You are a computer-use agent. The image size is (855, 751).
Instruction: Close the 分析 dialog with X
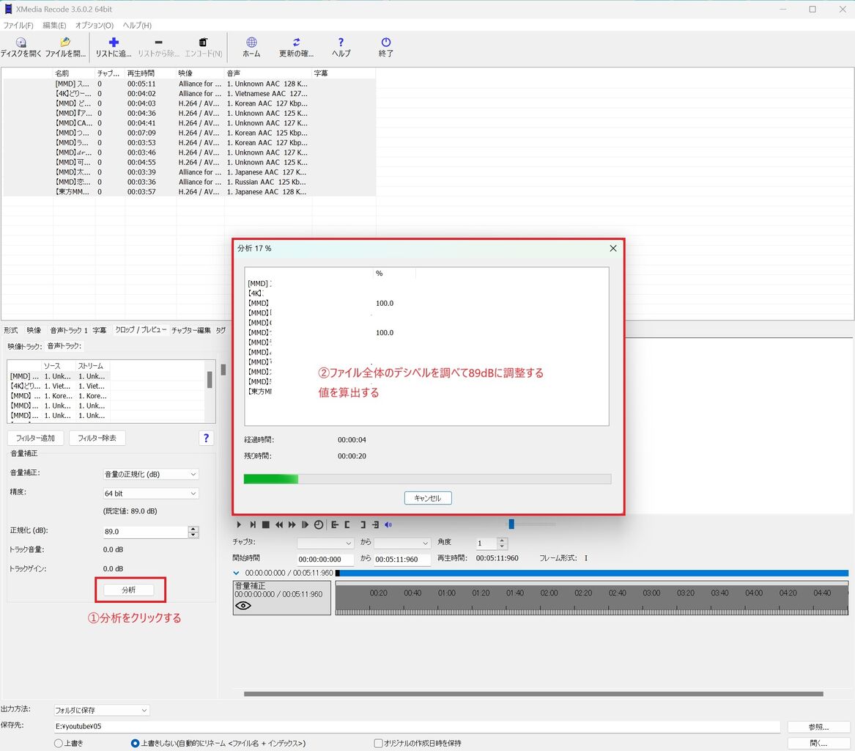click(x=613, y=249)
